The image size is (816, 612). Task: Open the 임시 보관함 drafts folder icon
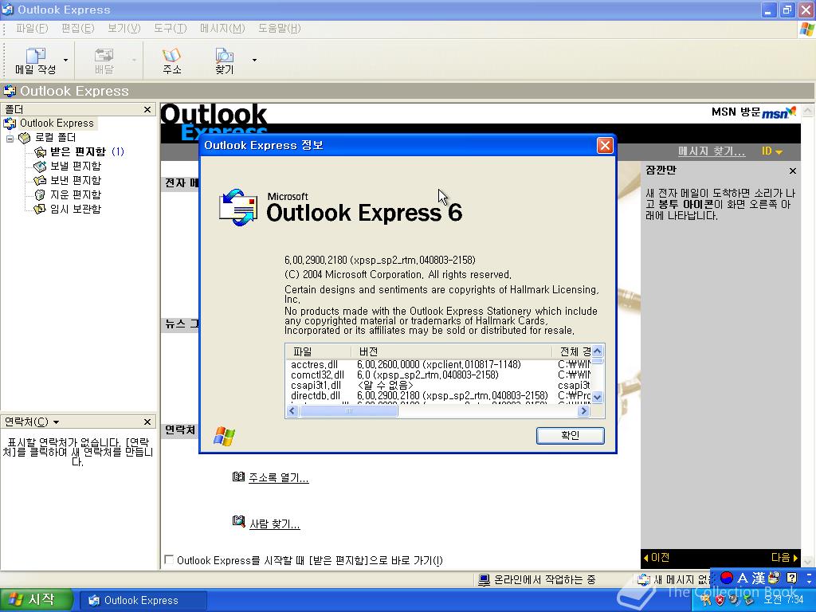40,210
